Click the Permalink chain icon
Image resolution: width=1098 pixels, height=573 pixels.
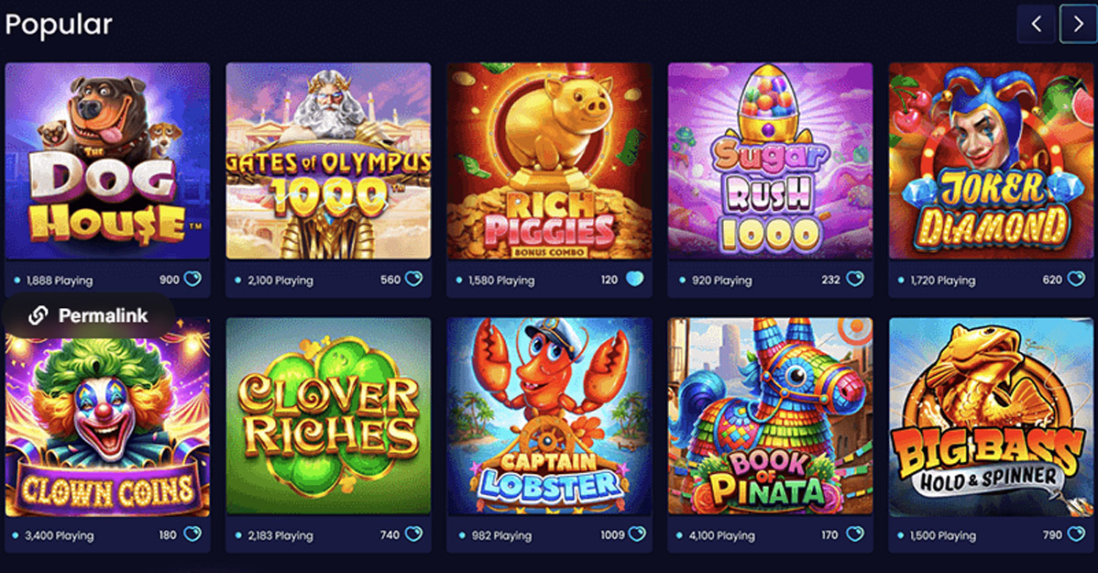point(38,315)
